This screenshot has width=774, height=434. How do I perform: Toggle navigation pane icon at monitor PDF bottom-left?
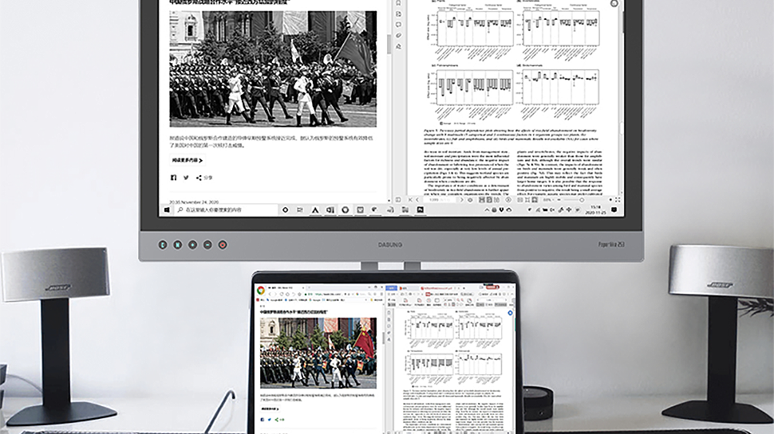click(x=399, y=200)
